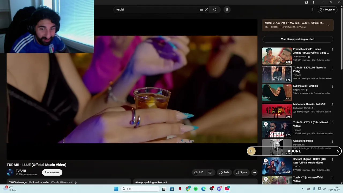The image size is (343, 193).
Task: Open the TURABI channel avatar
Action: point(10,172)
